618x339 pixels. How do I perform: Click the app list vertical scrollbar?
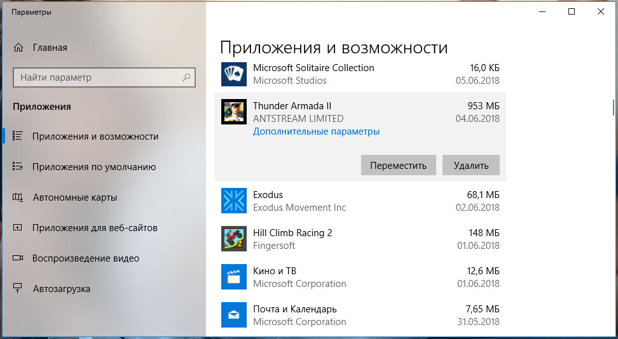pyautogui.click(x=613, y=109)
